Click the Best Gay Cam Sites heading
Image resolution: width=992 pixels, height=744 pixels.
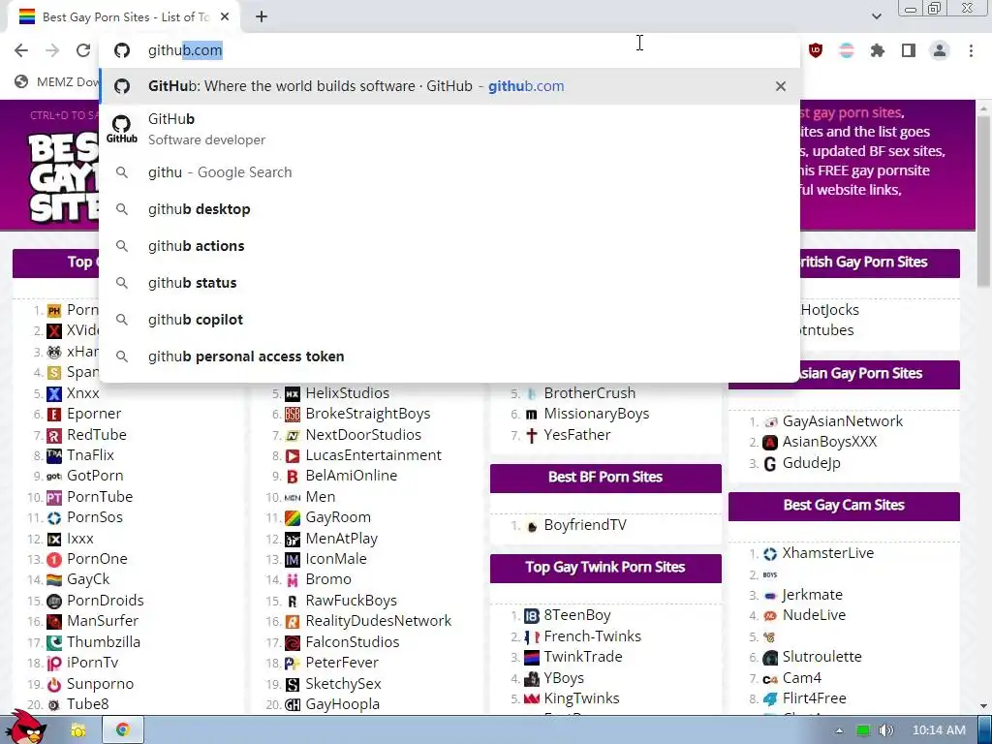(x=844, y=505)
